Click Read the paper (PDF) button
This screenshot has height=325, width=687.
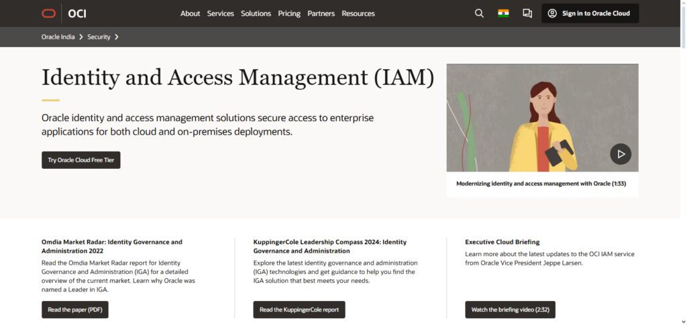coord(75,310)
